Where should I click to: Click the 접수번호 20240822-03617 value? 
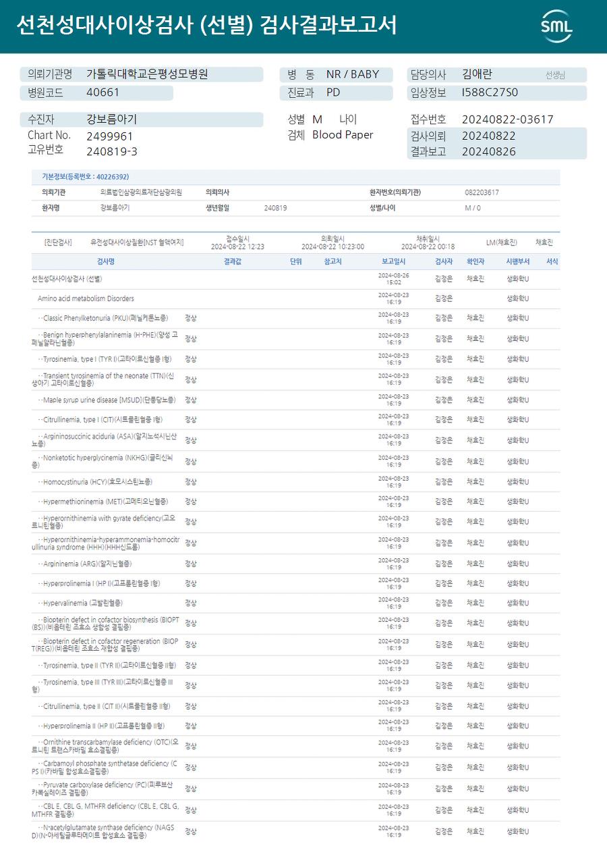coord(507,119)
